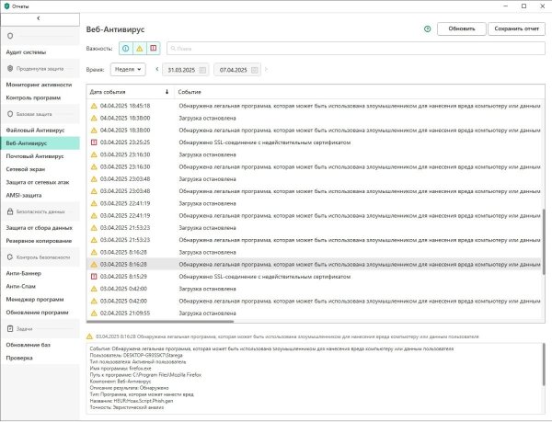552x422 pixels.
Task: Open calendar for 31.03.2025 date
Action: click(202, 70)
